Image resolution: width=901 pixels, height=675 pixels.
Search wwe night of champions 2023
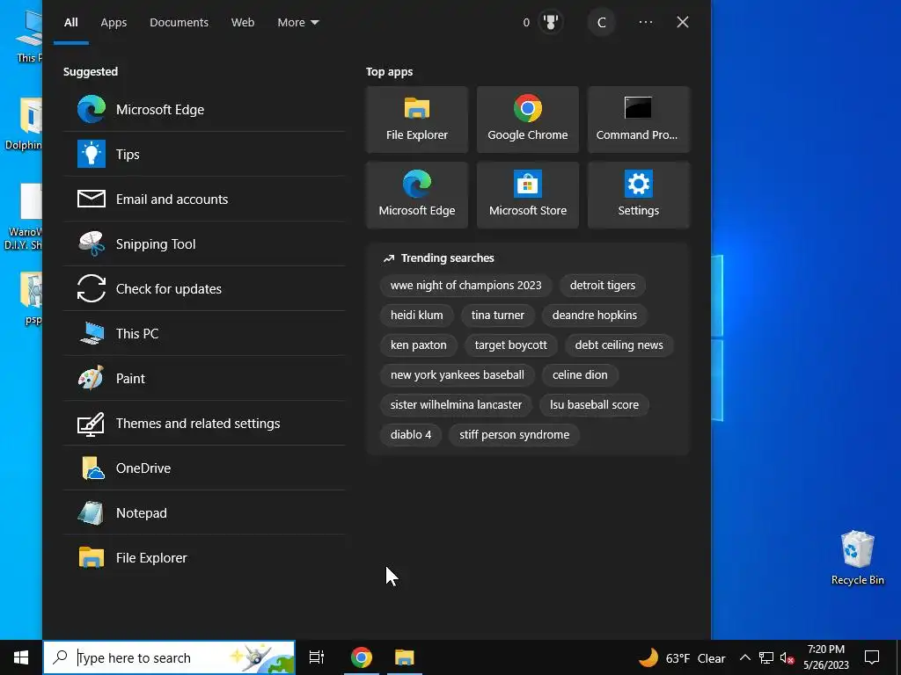[466, 286]
